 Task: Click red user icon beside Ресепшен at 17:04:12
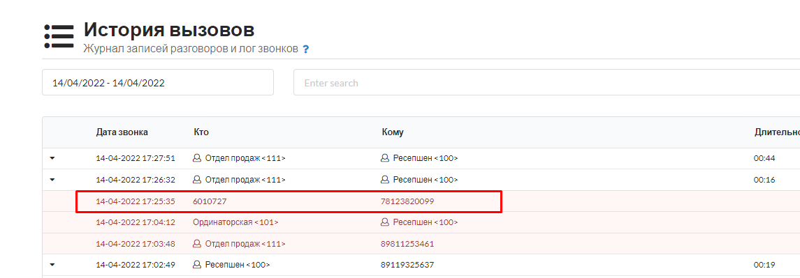click(385, 222)
